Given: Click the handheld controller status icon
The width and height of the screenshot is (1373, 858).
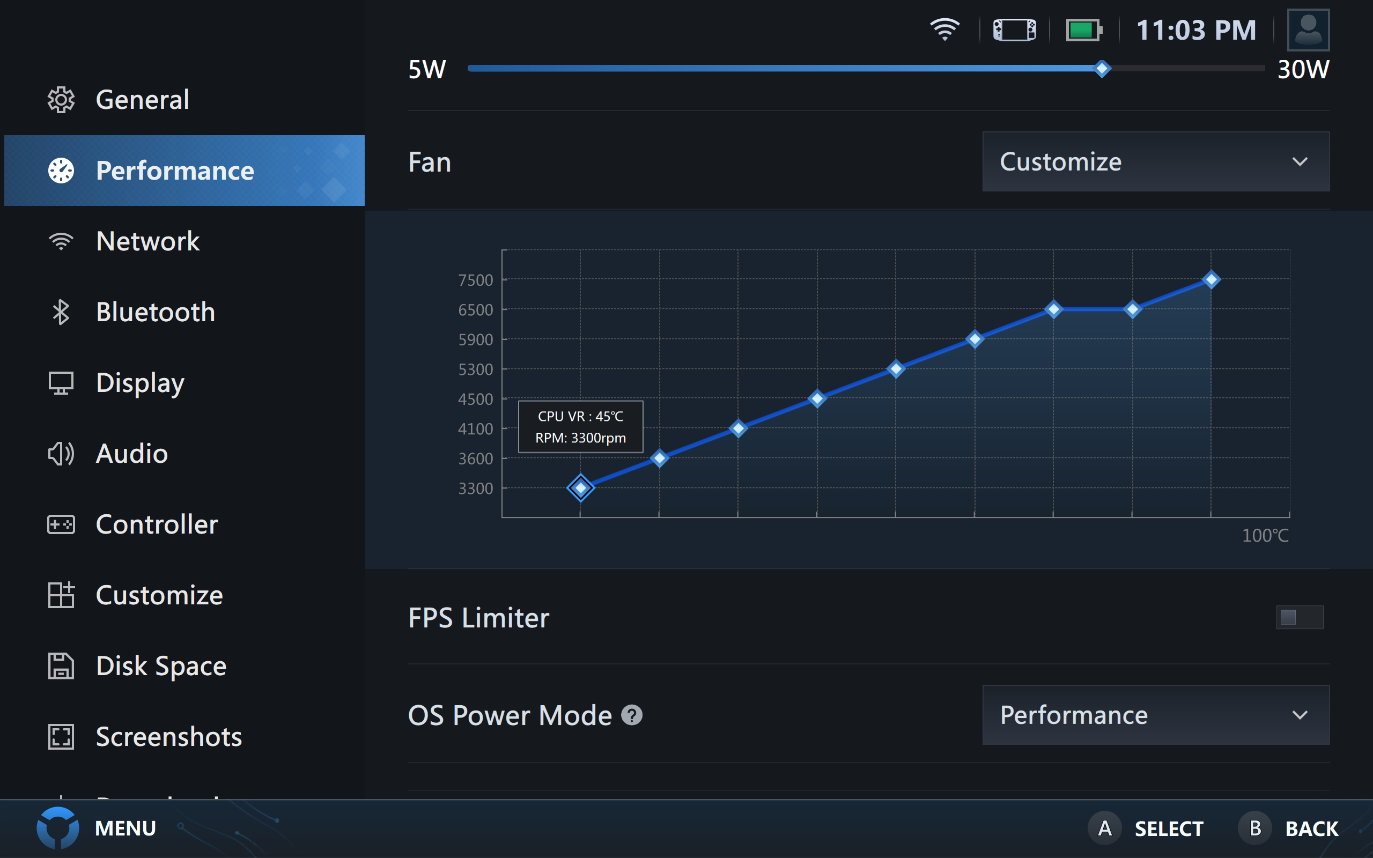Looking at the screenshot, I should coord(1014,29).
